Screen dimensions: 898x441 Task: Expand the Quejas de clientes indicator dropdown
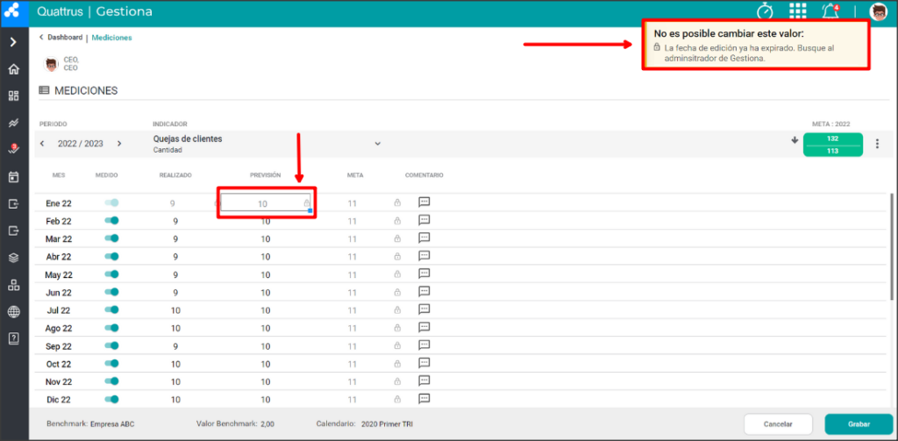377,143
